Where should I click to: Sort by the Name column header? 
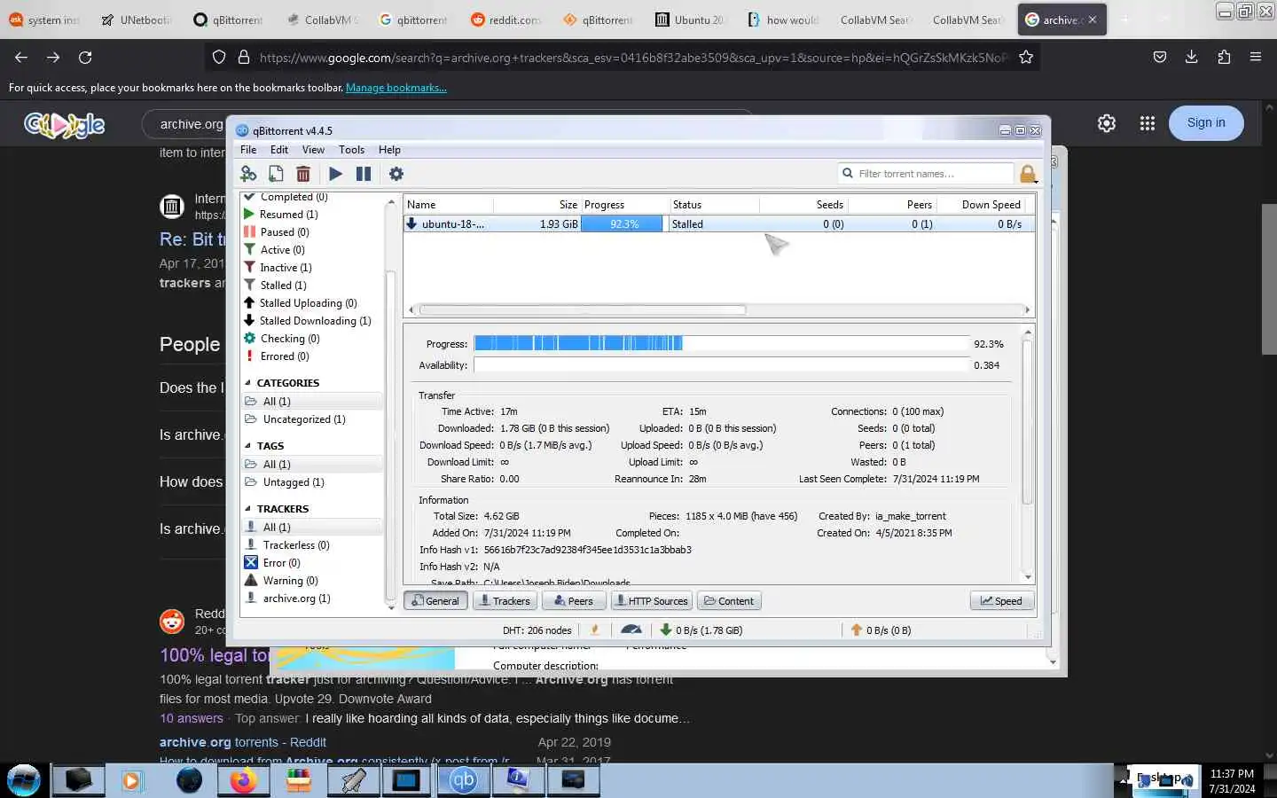coord(448,205)
